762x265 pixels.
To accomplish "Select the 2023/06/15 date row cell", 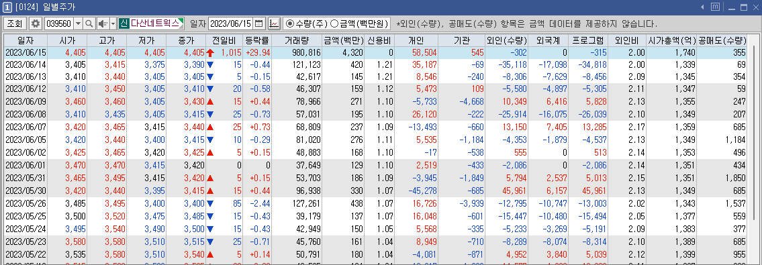I will [26, 52].
